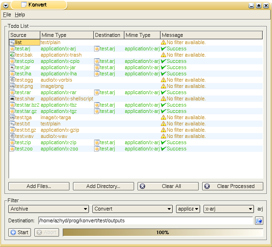The width and height of the screenshot is (272, 247).
Task: Click the sound icon beside test.wav
Action: 12,136
